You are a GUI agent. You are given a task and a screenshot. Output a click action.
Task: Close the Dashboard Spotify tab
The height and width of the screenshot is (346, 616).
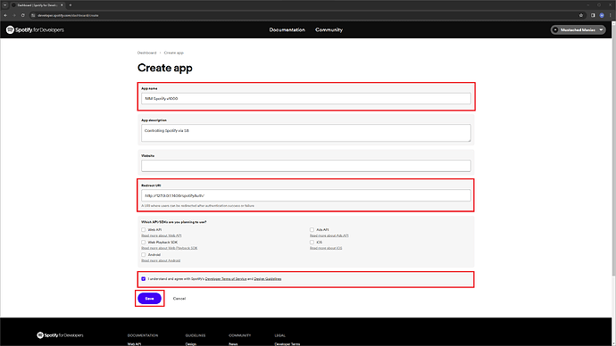62,5
